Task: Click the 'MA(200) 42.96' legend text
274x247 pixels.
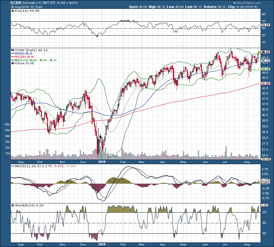Action: tap(24, 57)
